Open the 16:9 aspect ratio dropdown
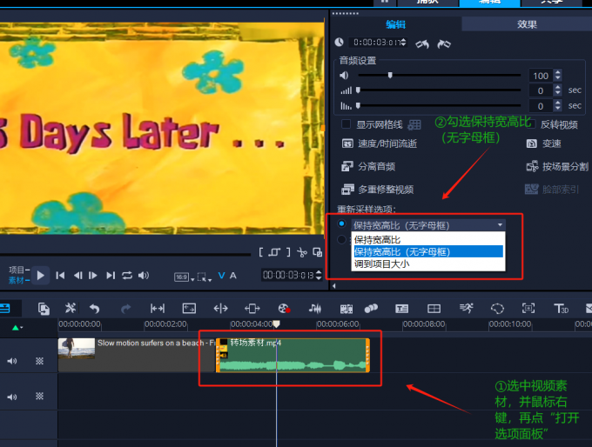This screenshot has width=592, height=447. (182, 277)
